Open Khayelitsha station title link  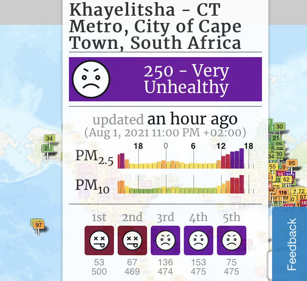coord(155,26)
